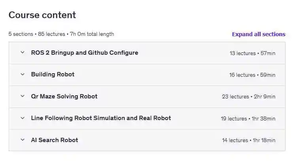Click the 5 sections summary text
Viewport: 297px width, 161px height.
(21, 34)
